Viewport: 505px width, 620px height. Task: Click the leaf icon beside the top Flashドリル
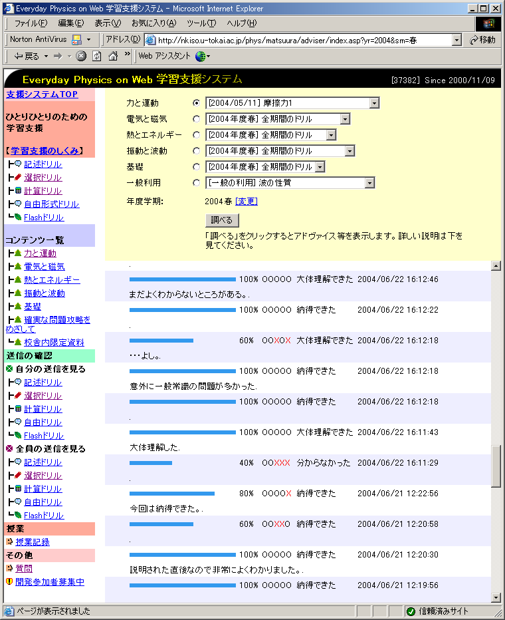click(x=18, y=217)
